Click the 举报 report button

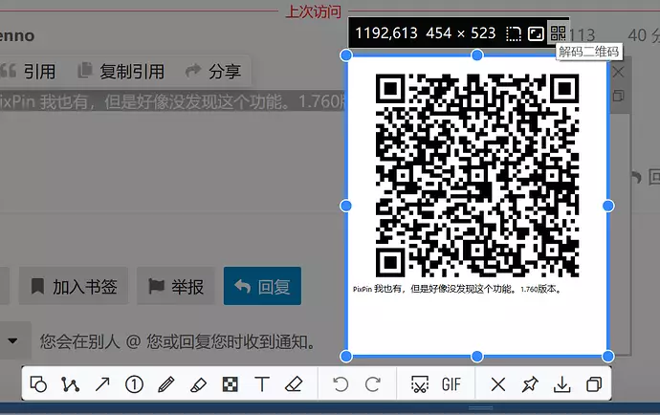pyautogui.click(x=176, y=286)
